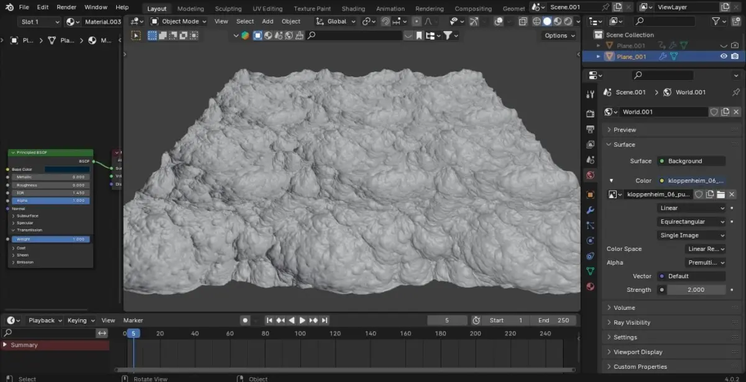
Task: Switch to the Sculpting workspace tab
Action: [x=228, y=9]
